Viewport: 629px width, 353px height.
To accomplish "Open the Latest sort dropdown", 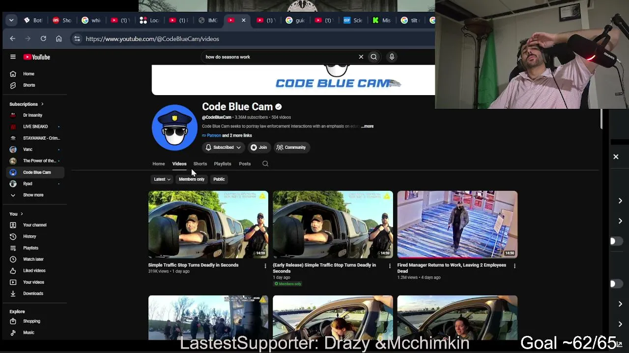I will point(162,179).
